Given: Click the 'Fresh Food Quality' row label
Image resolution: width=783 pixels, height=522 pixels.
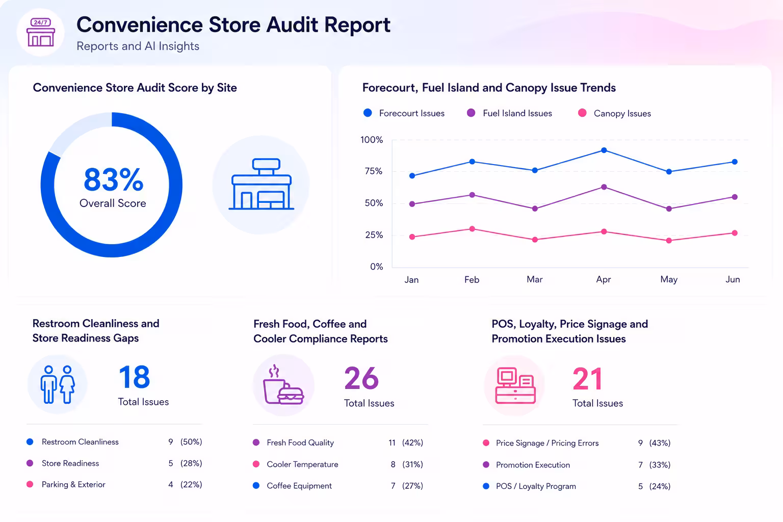Looking at the screenshot, I should [x=300, y=442].
